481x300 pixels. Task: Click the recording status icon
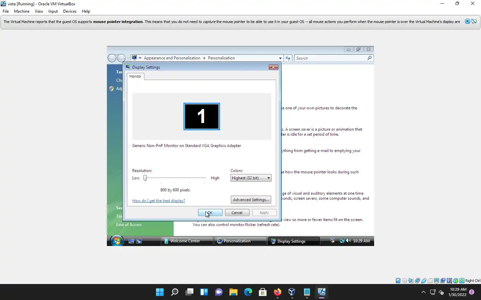[x=443, y=281]
